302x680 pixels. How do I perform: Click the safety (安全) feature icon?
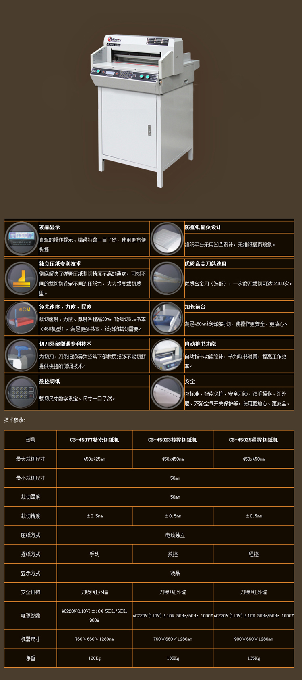[x=167, y=392]
